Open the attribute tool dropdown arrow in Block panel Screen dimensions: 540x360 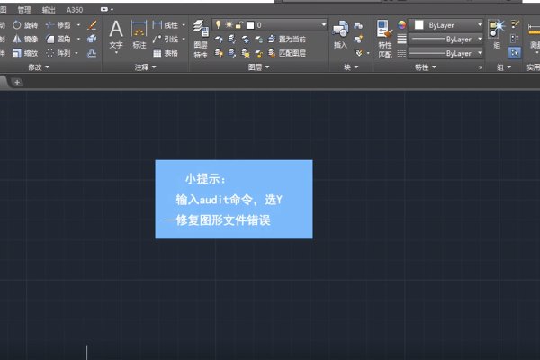368,53
